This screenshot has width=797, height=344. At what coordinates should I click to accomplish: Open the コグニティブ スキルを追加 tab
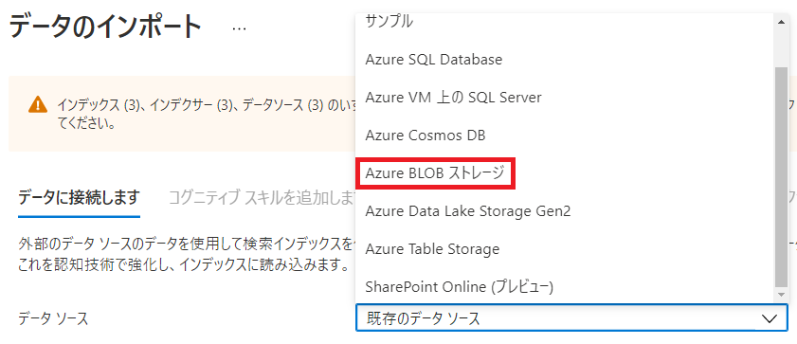point(262,197)
